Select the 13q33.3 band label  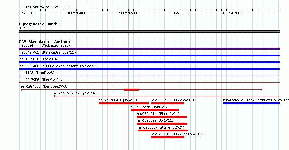26,28
